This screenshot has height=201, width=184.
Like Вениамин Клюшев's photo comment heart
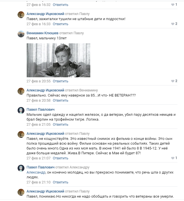point(173,81)
